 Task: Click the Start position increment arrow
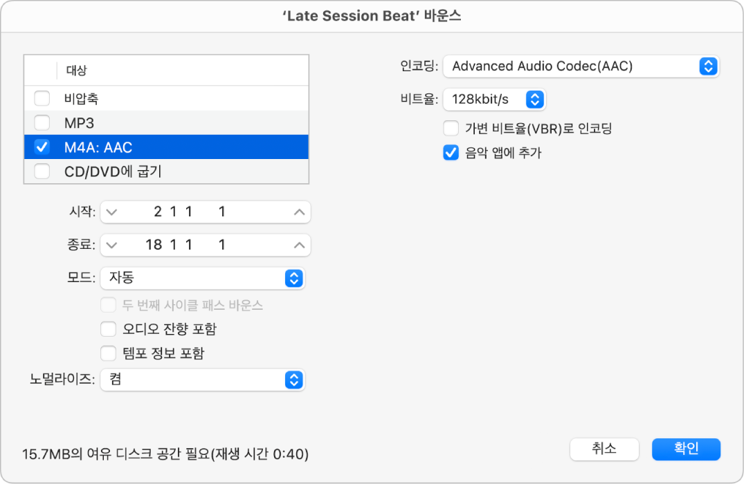(x=299, y=212)
